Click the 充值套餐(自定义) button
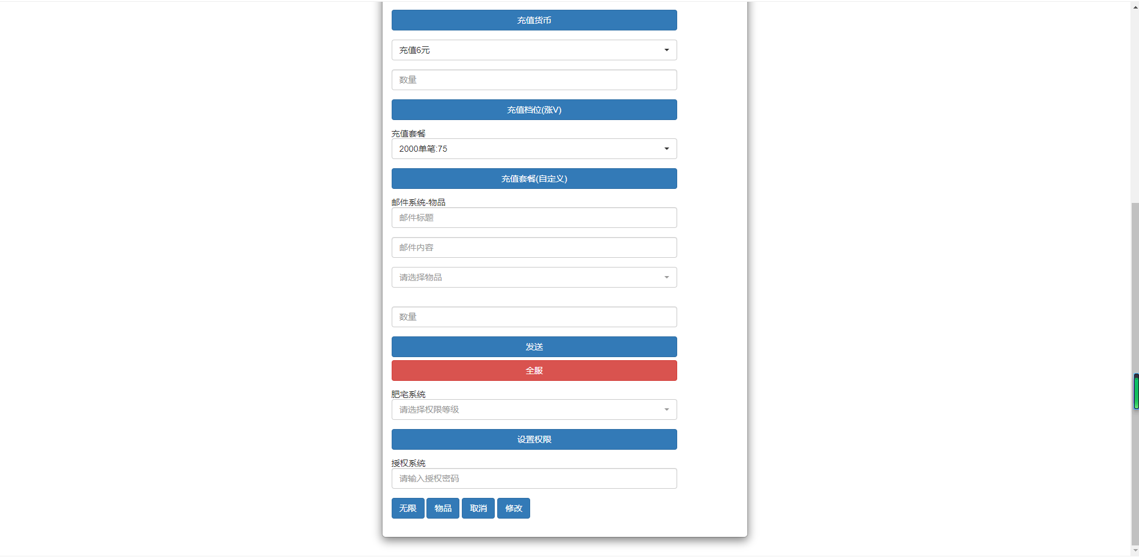This screenshot has height=557, width=1139. tap(534, 179)
